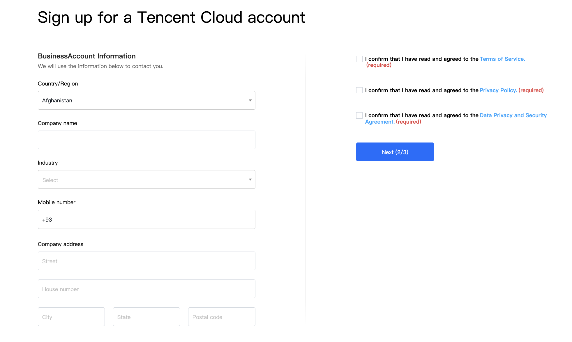The image size is (572, 342).
Task: Focus the Mobile number input field
Action: 166,219
